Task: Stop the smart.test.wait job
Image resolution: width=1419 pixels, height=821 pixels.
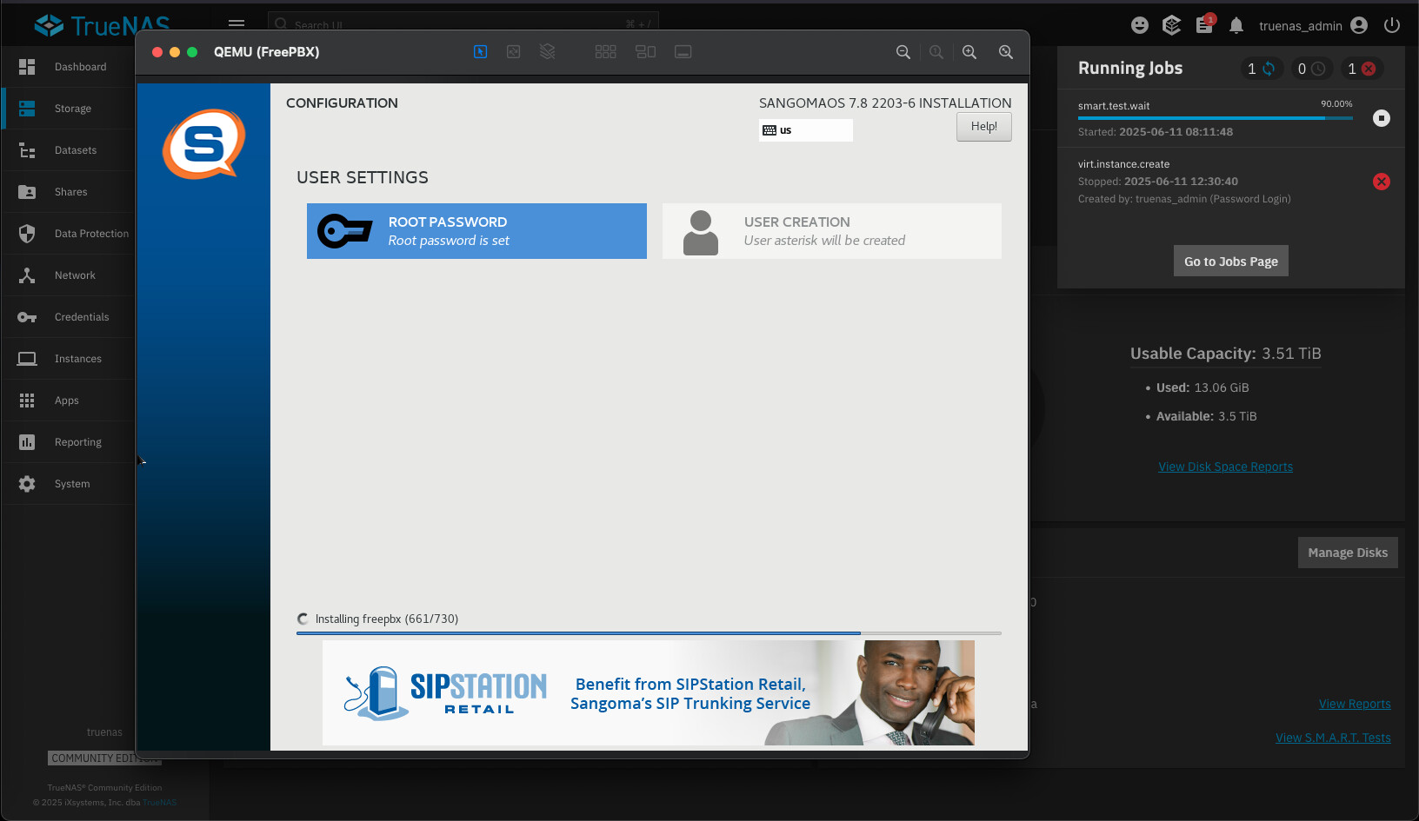Action: [x=1381, y=118]
